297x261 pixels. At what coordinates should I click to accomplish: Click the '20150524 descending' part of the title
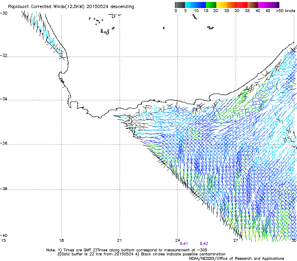click(x=110, y=7)
